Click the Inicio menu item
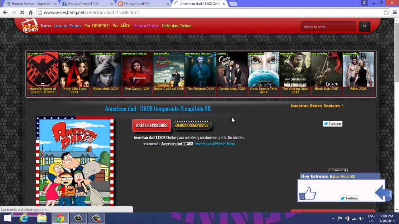This screenshot has height=224, width=399. click(46, 26)
